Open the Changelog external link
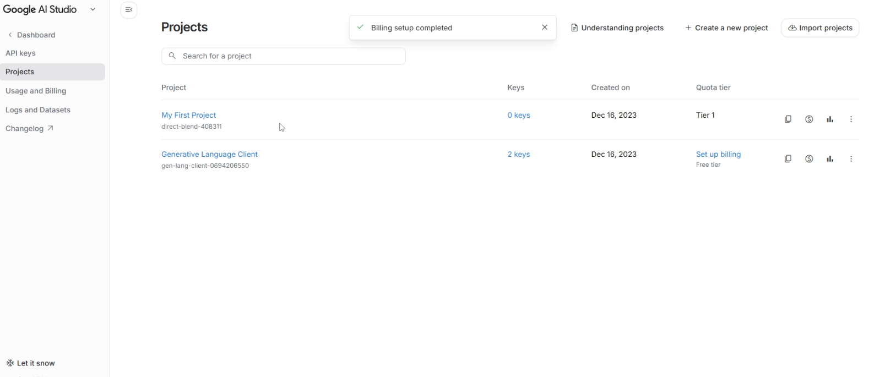The height and width of the screenshot is (377, 896). 30,129
